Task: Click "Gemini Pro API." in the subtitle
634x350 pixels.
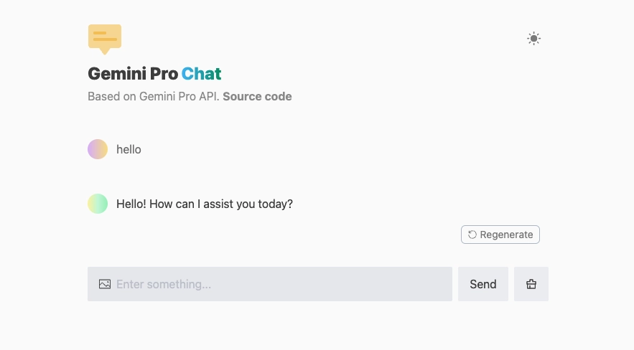Action: coord(179,96)
